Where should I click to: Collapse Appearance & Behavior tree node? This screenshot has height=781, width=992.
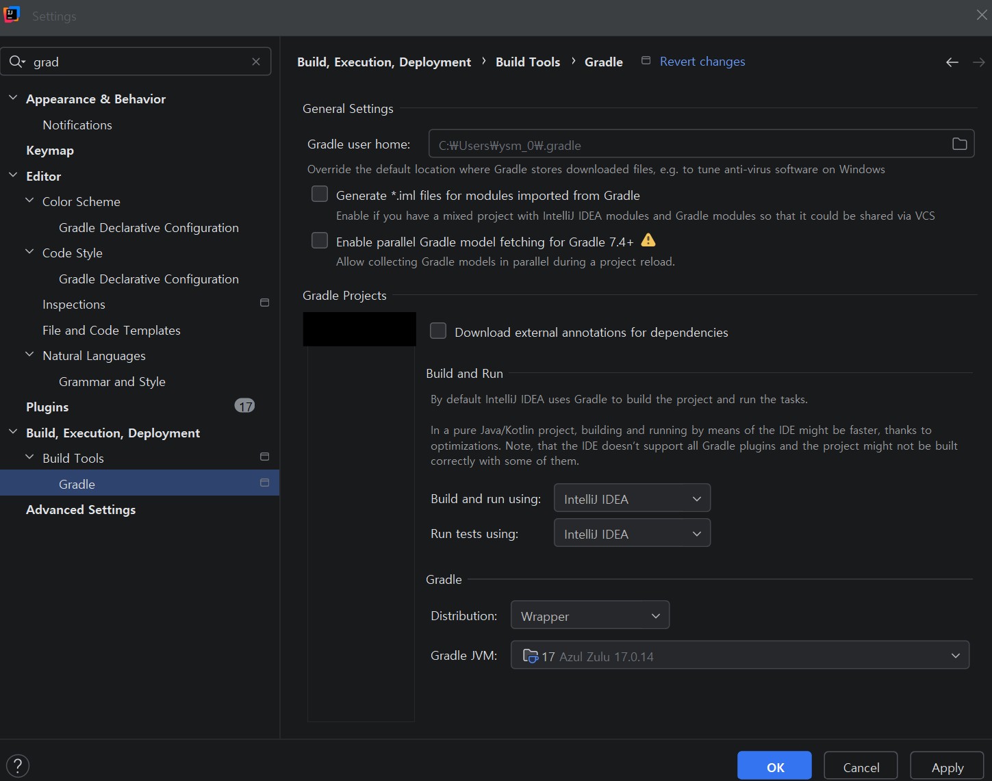[x=13, y=98]
